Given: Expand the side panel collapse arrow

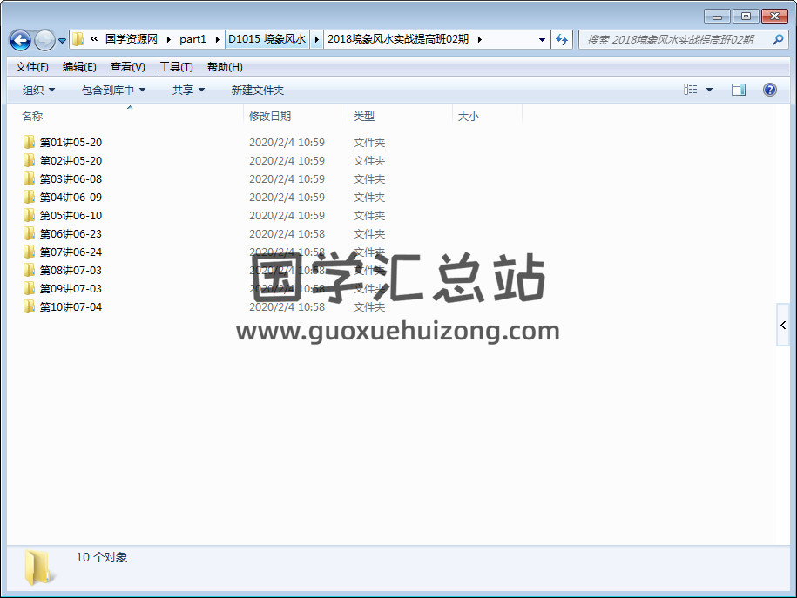Looking at the screenshot, I should [x=783, y=326].
